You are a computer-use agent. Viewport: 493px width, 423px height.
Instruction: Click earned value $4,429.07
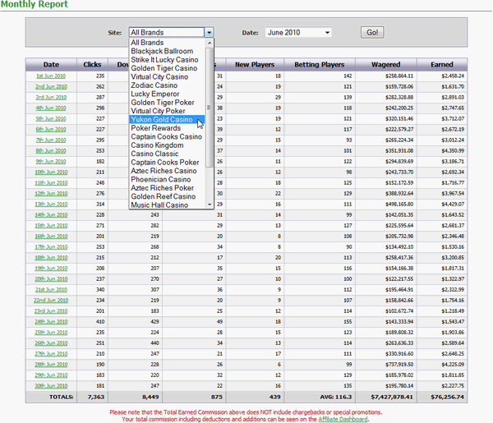(x=453, y=205)
